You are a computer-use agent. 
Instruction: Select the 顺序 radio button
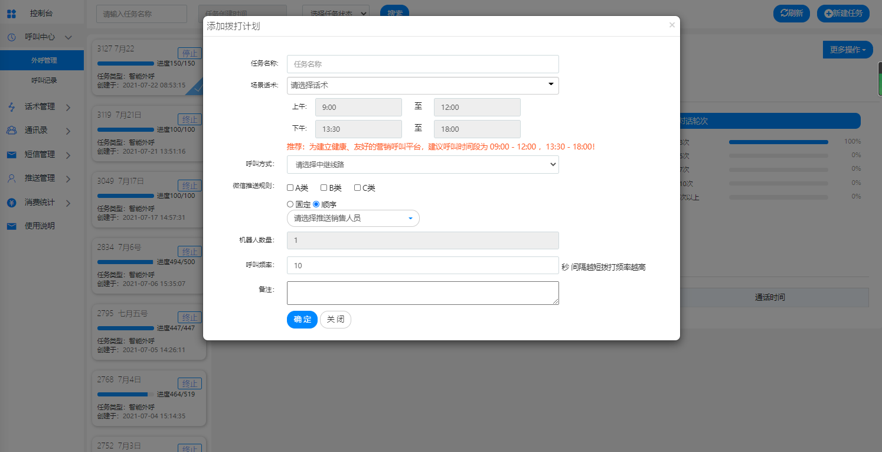click(316, 204)
